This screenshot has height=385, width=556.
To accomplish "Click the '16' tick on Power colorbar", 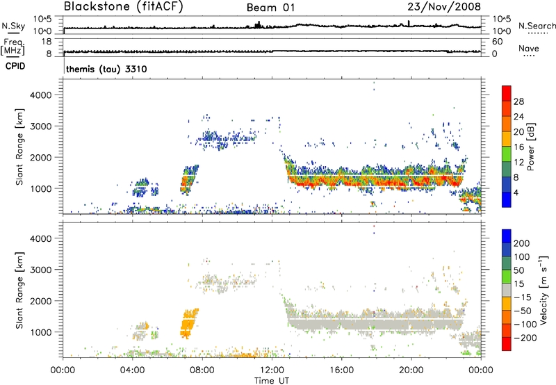I will [x=518, y=147].
